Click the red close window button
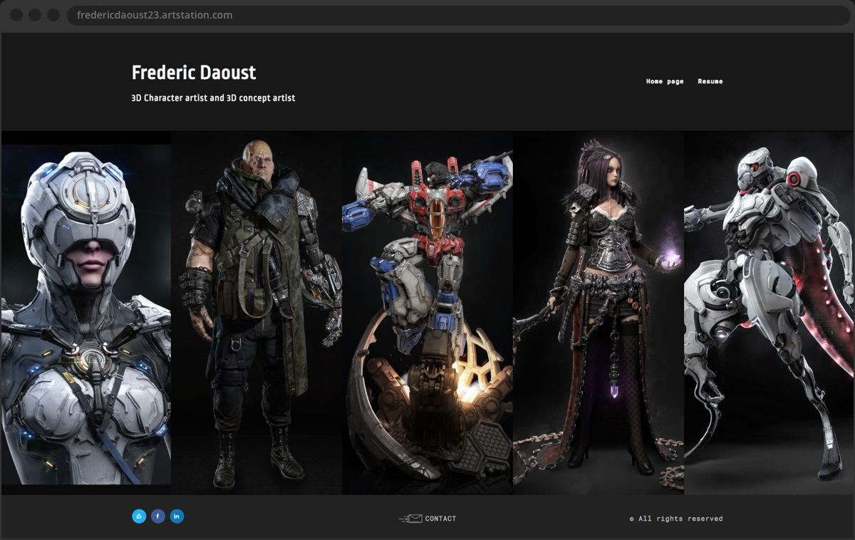 16,15
